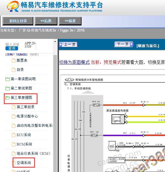
Task: Focus the 输入关键 keyword input field
Action: pyautogui.click(x=12, y=44)
